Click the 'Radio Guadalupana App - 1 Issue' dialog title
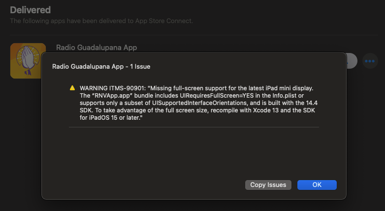 (x=101, y=67)
